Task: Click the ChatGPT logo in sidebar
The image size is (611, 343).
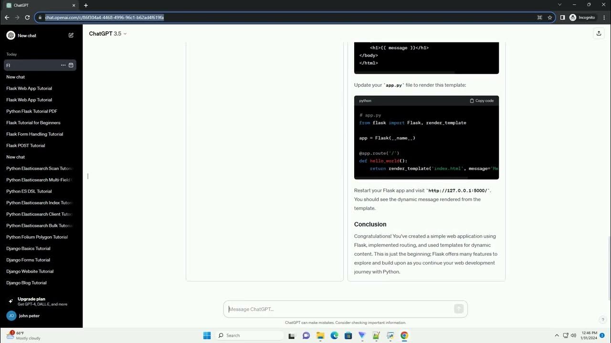Action: click(11, 35)
